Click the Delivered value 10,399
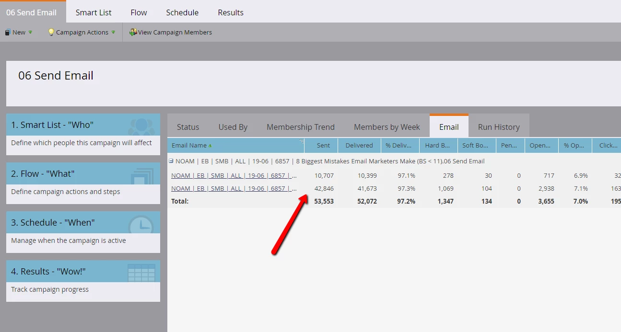The image size is (621, 332). coord(367,176)
